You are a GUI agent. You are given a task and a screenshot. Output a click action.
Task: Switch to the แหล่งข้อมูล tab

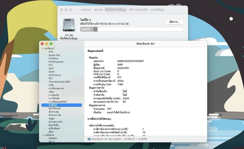157,10
